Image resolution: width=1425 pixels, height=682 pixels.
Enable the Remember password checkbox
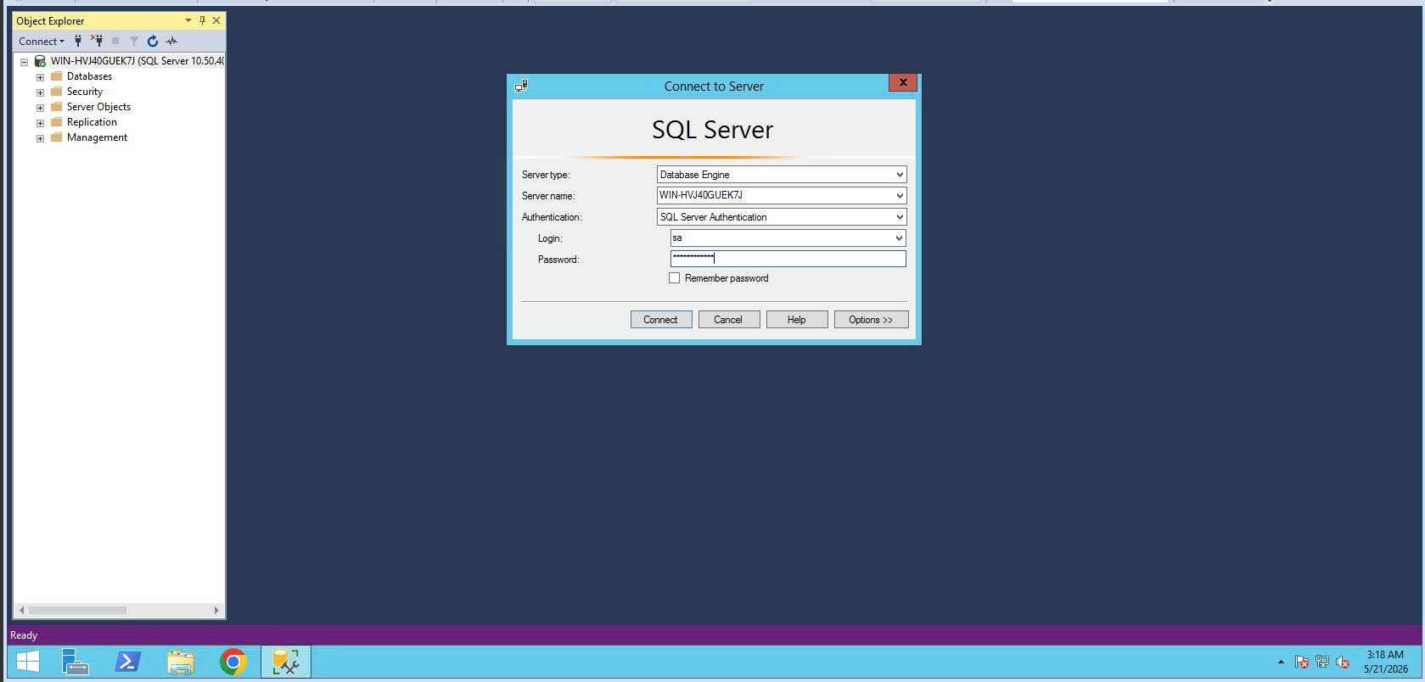pyautogui.click(x=675, y=278)
